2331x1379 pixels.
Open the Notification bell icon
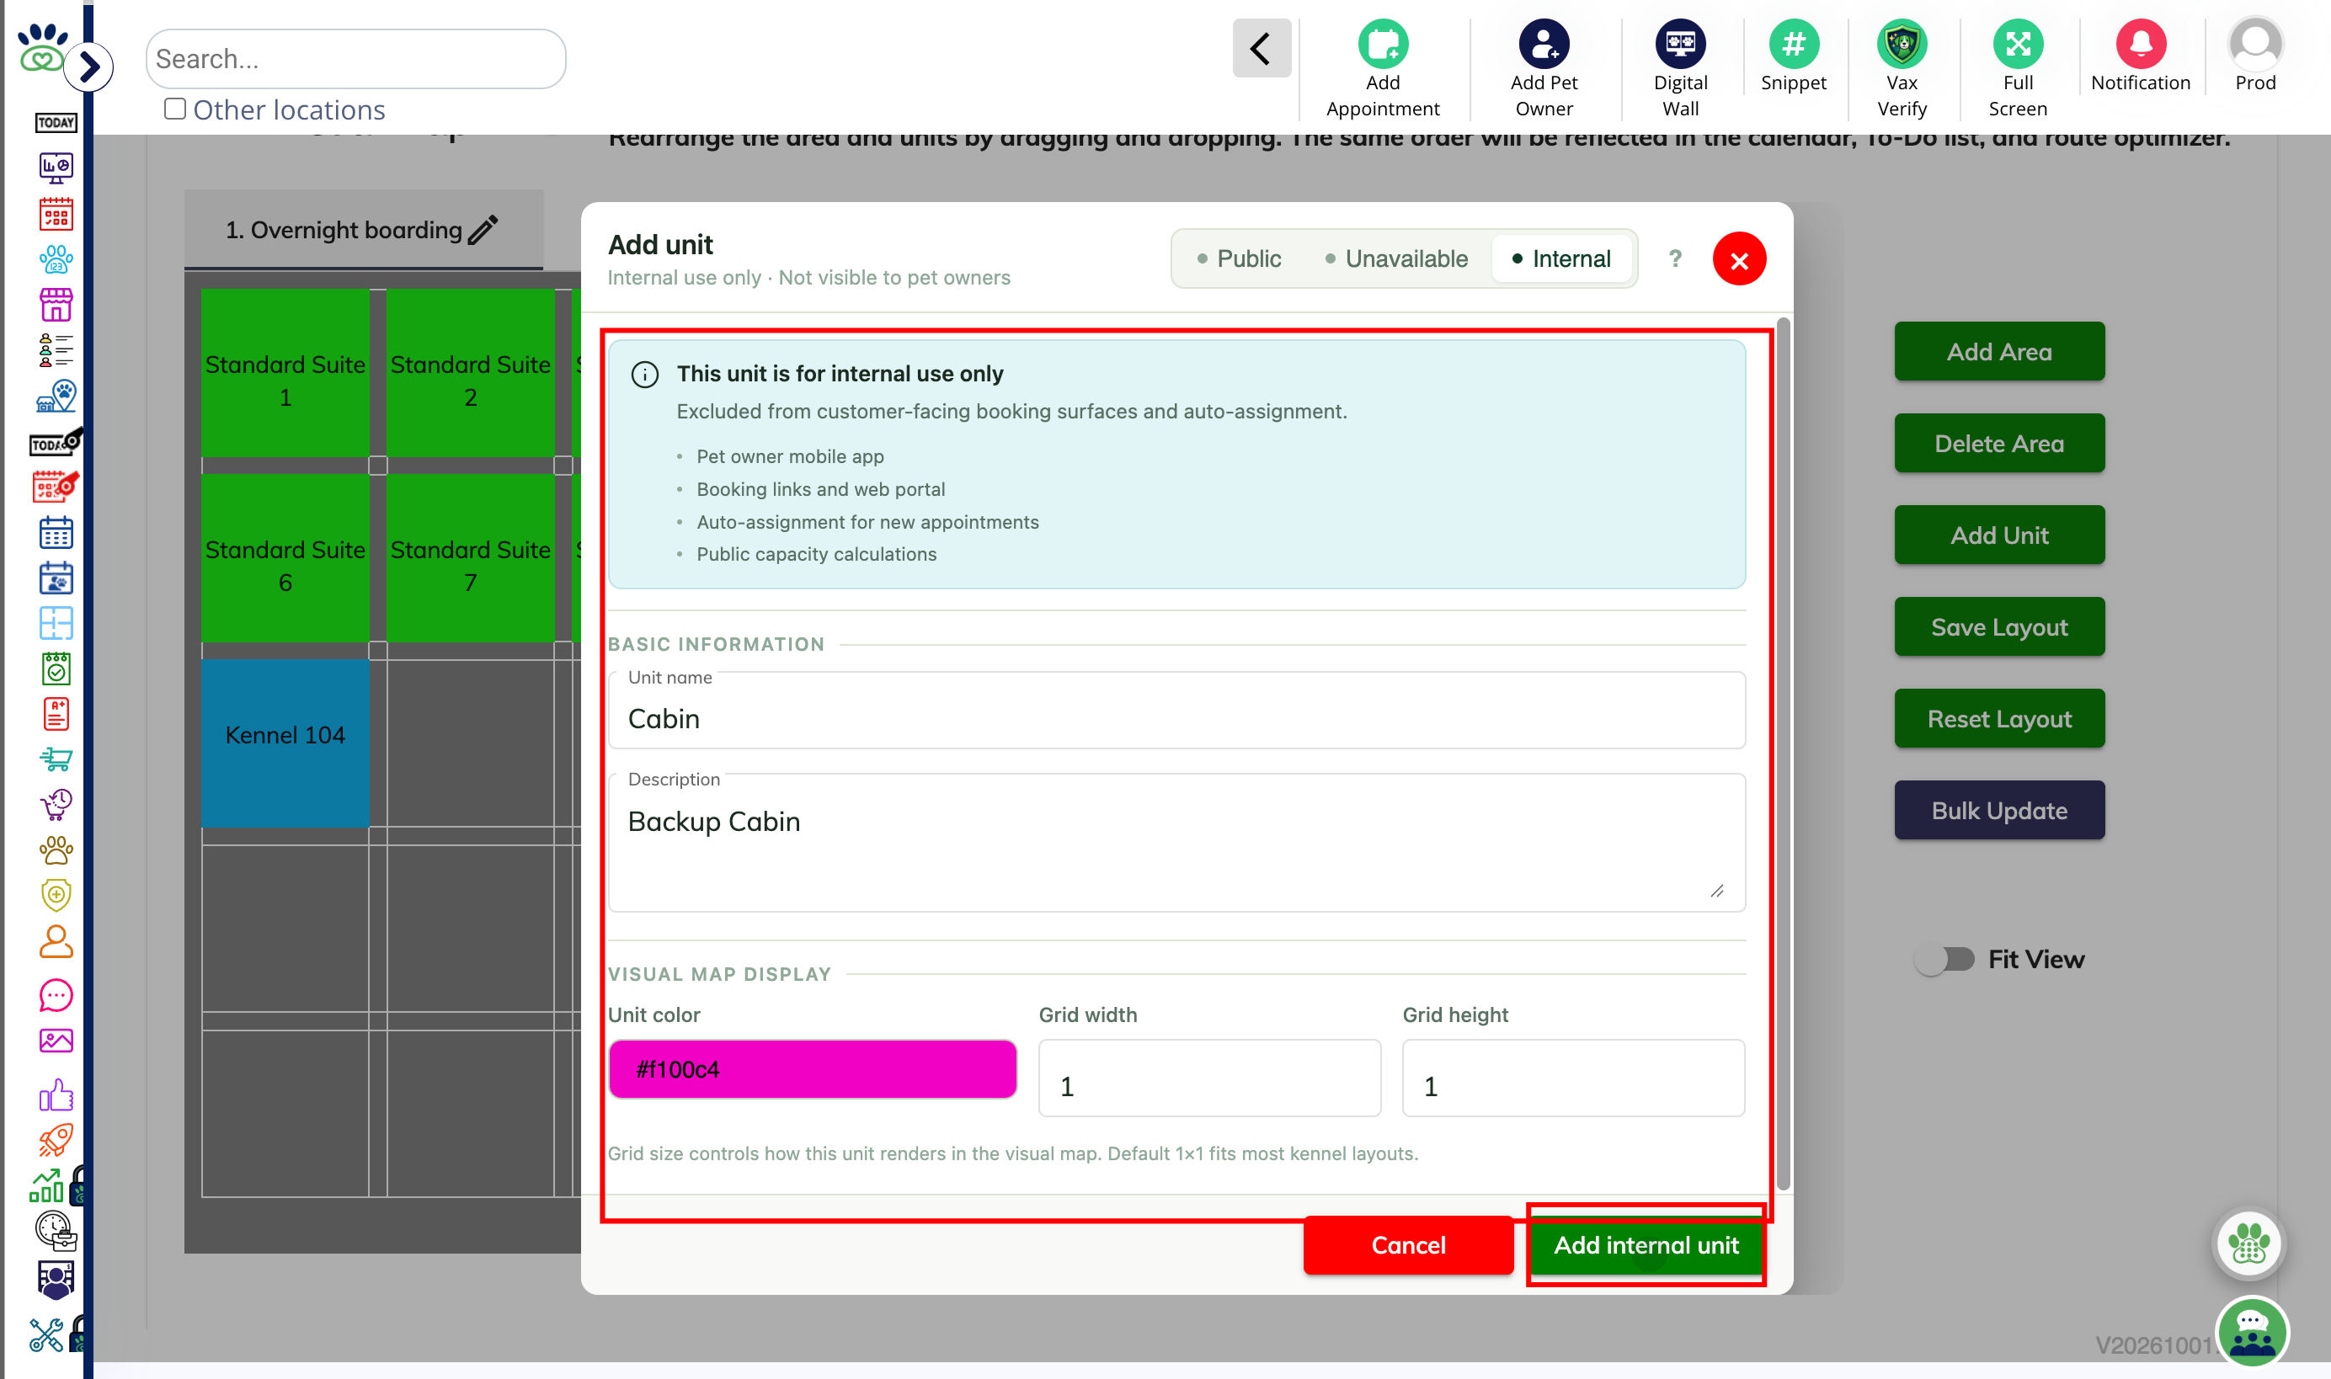coord(2141,44)
